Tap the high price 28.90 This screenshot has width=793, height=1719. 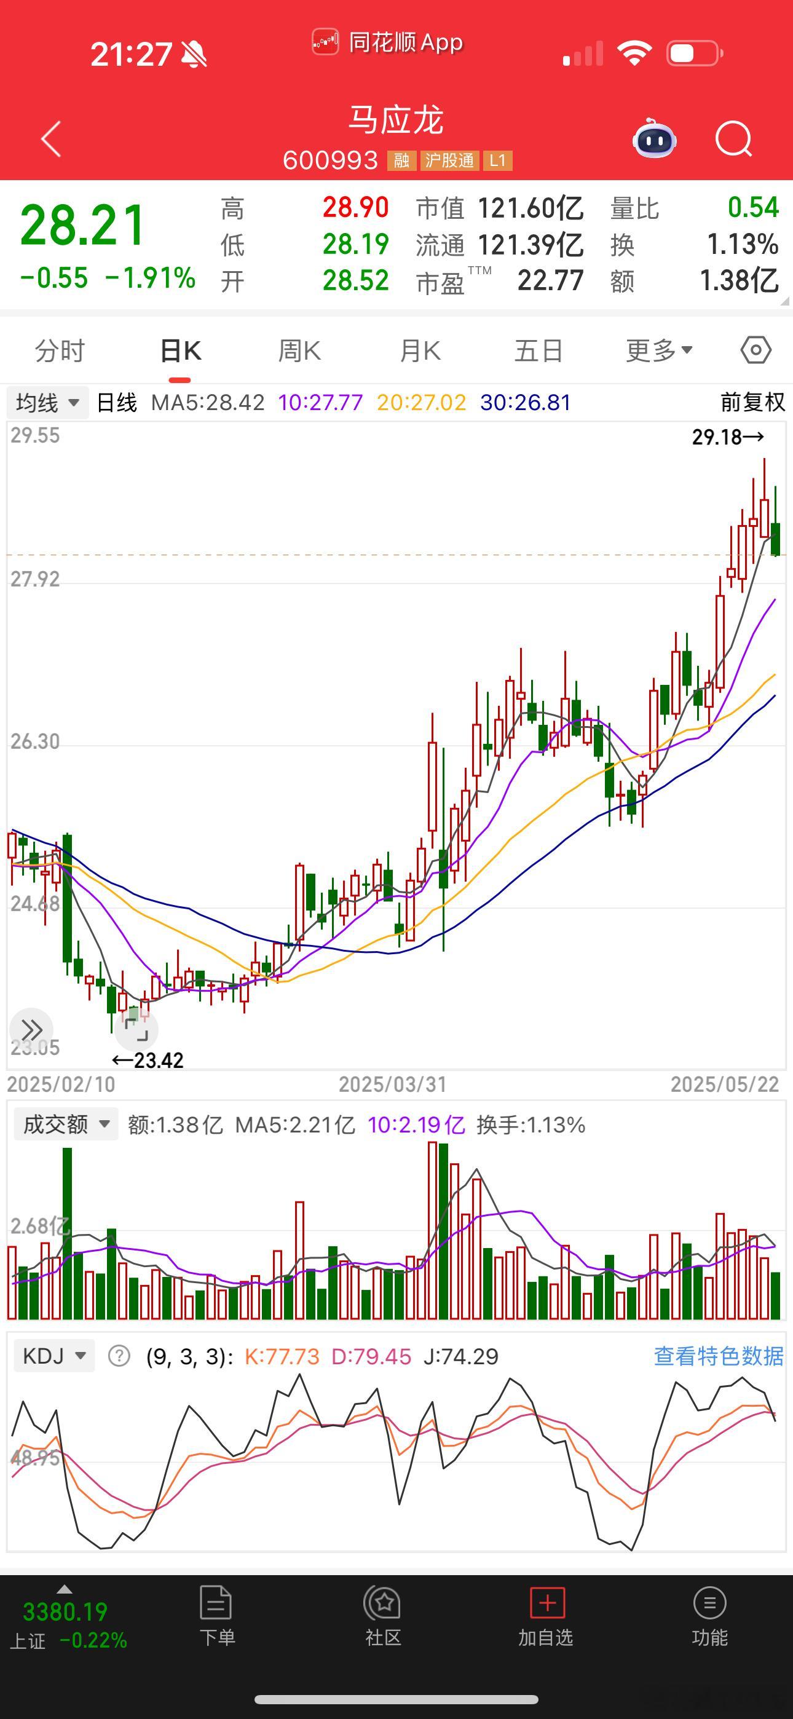(356, 208)
